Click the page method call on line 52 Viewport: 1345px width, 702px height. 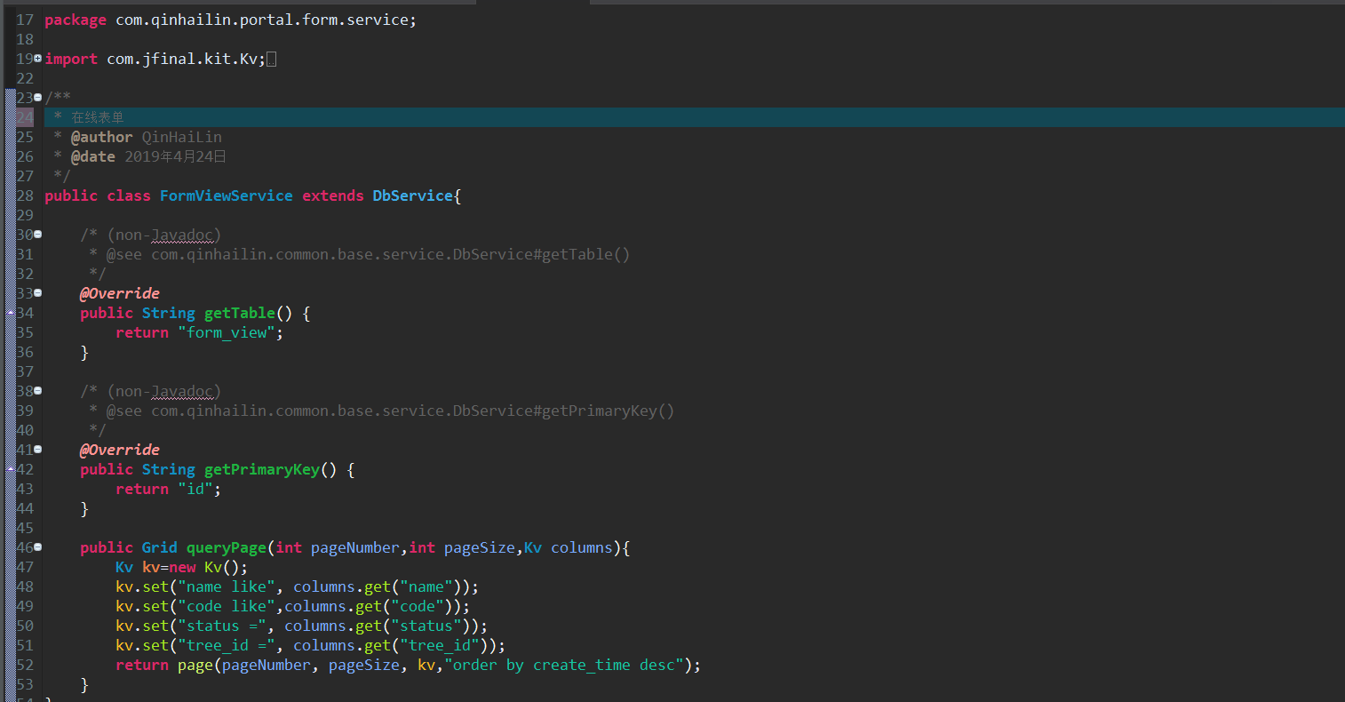(195, 665)
